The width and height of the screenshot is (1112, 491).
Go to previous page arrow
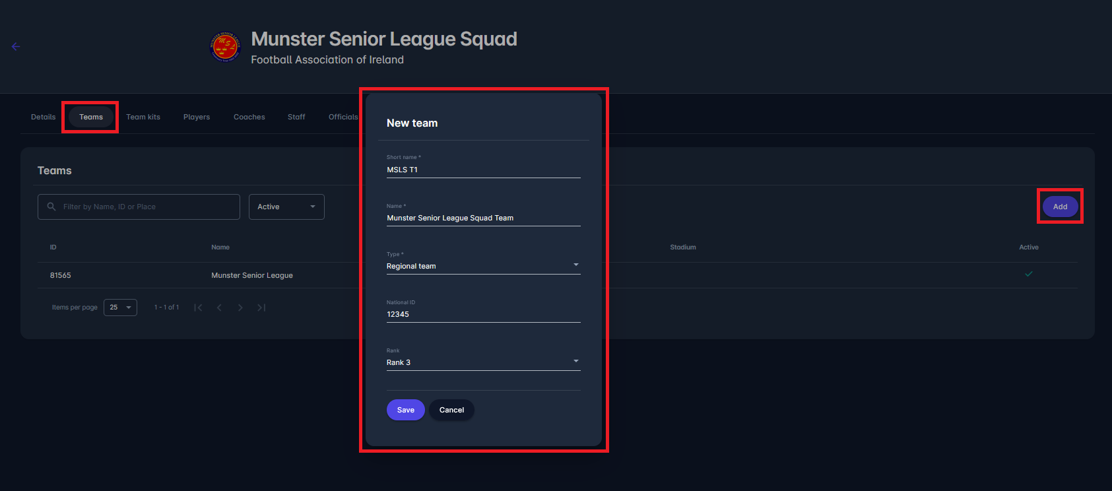tap(219, 308)
